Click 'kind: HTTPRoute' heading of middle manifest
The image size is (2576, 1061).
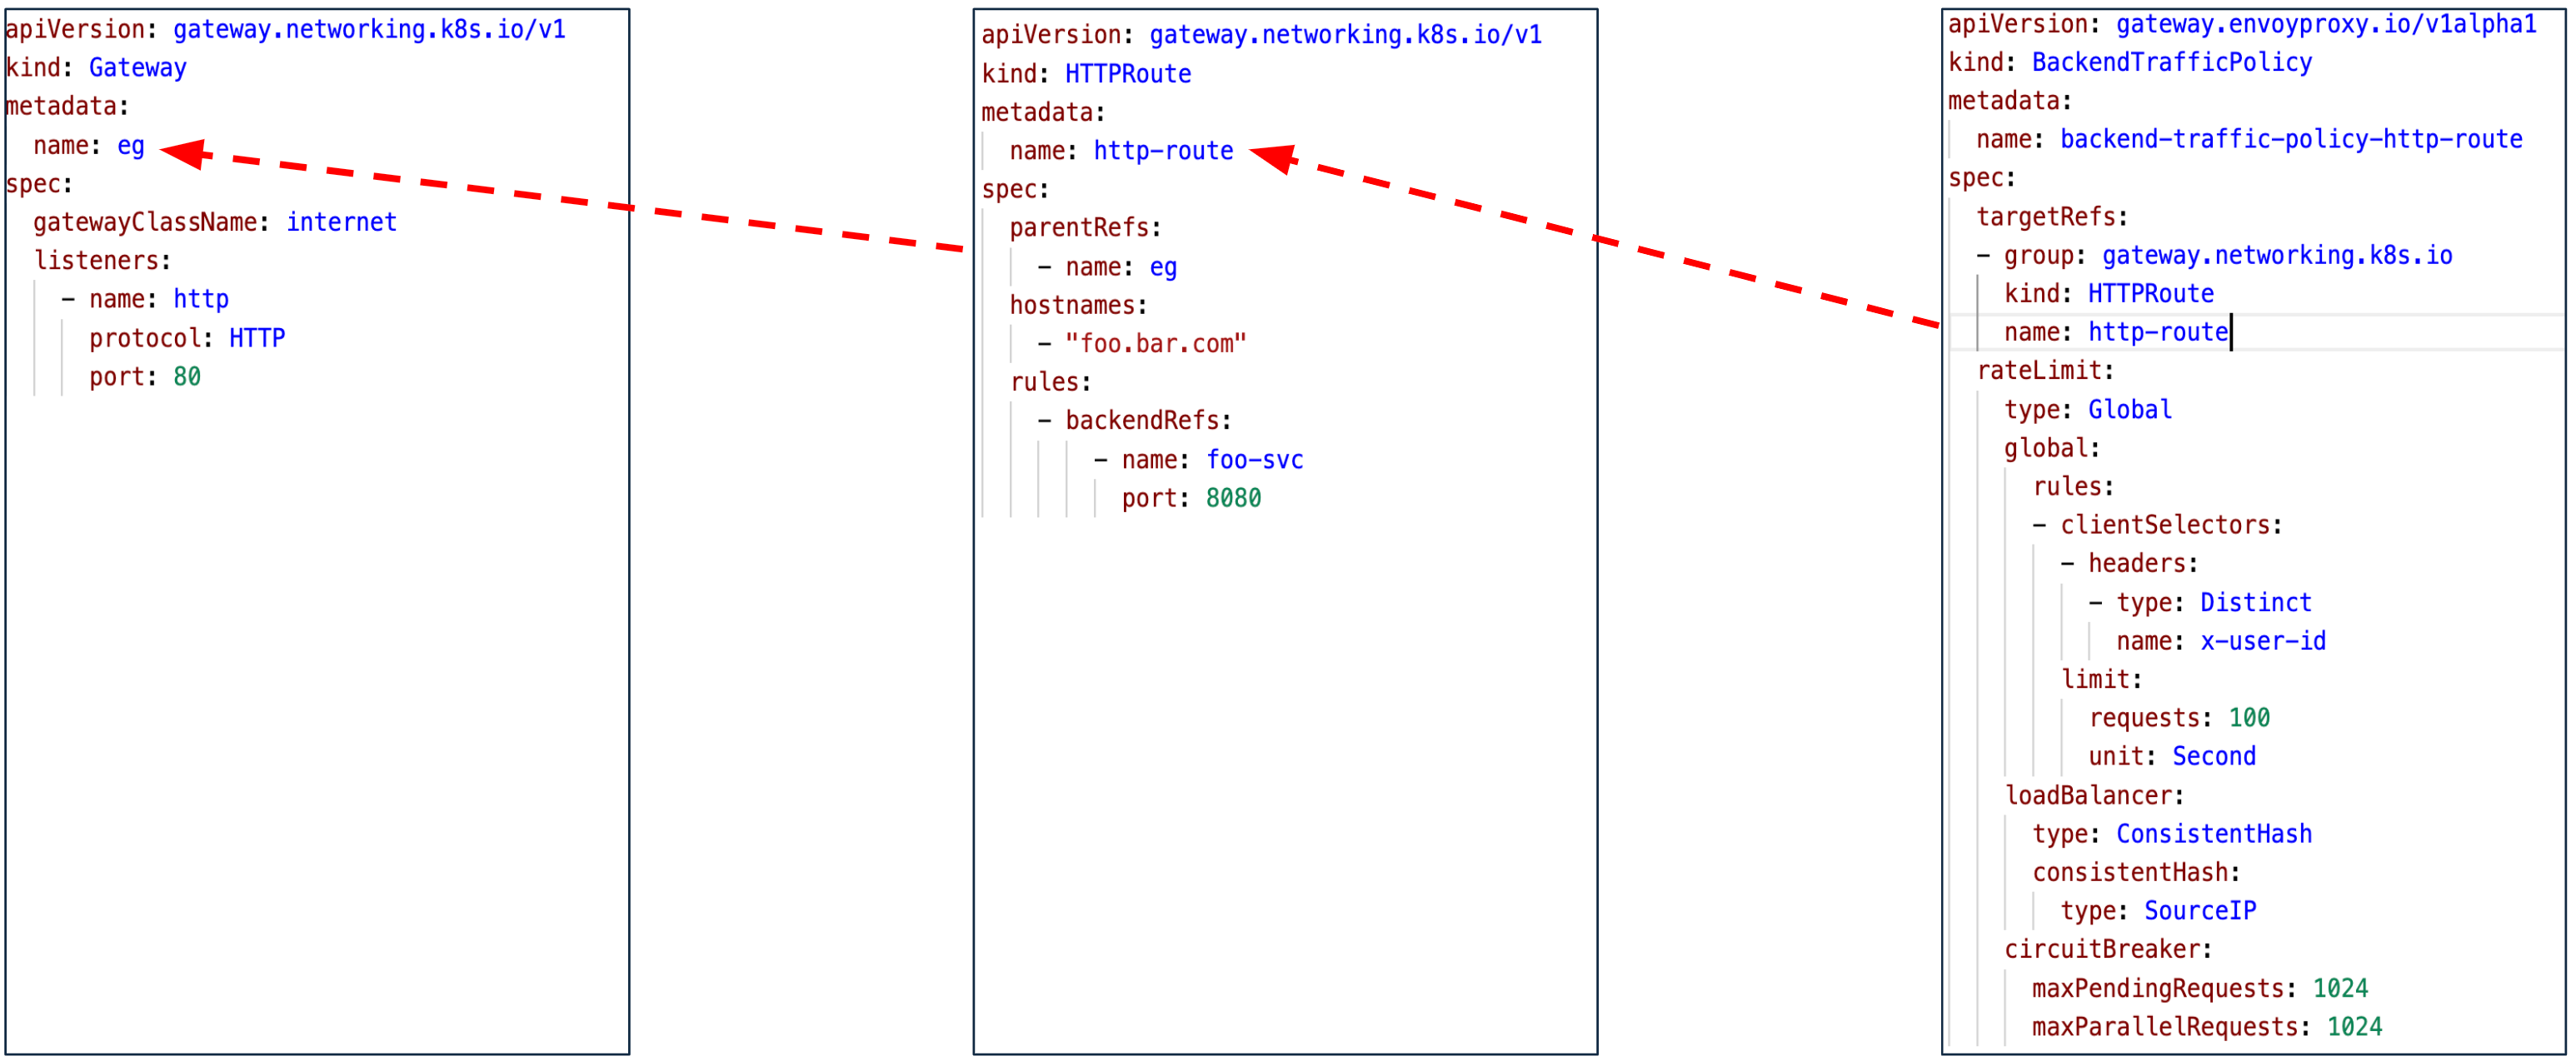click(x=1086, y=74)
